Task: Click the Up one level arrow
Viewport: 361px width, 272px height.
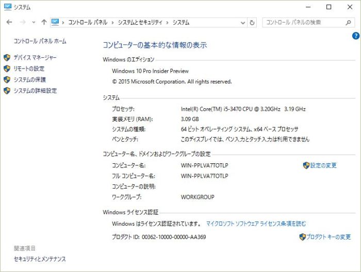Action: point(44,23)
